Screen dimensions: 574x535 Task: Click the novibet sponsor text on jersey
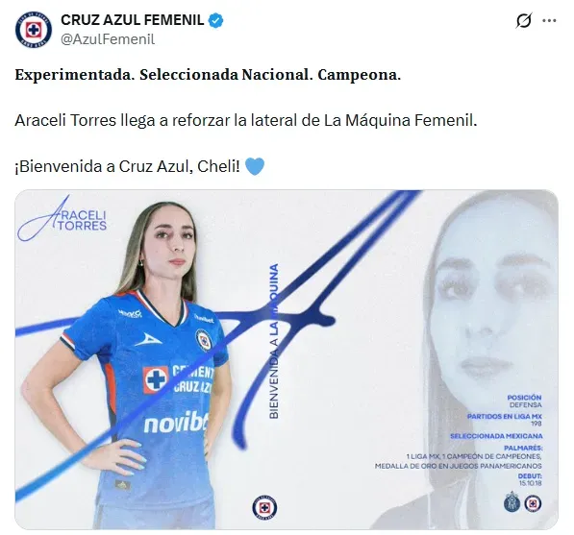[x=177, y=422]
